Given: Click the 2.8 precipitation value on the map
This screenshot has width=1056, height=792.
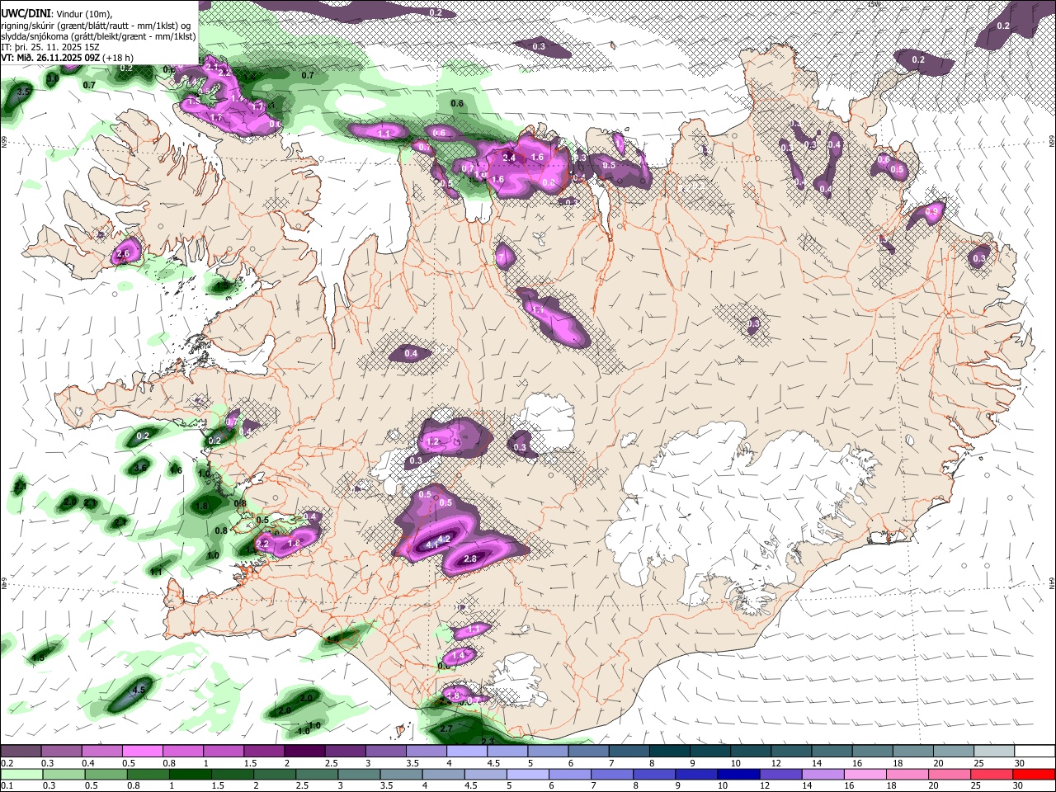Looking at the screenshot, I should point(470,559).
